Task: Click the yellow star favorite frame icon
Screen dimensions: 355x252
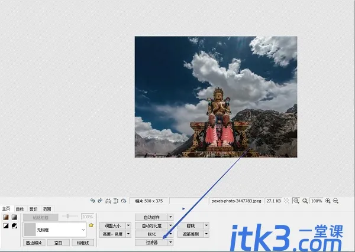Action: pyautogui.click(x=91, y=225)
